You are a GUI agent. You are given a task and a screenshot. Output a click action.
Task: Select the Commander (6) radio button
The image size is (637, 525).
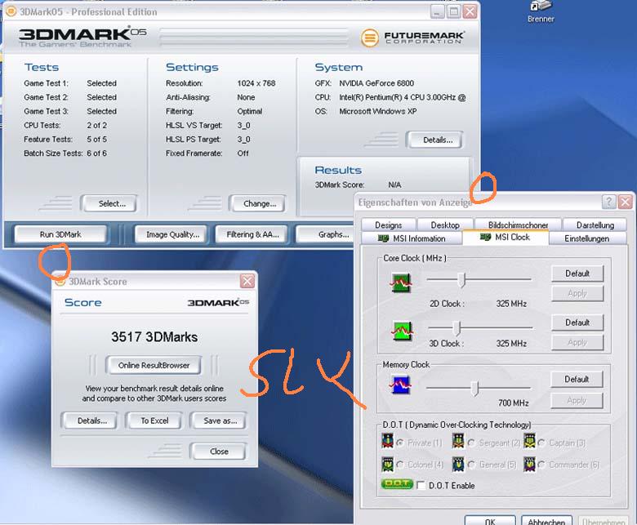(x=541, y=465)
